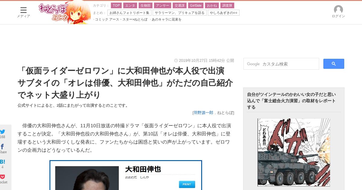Image resolution: width=362 pixels, height=190 pixels.
Task: Select the エンタ category tab
Action: [x=130, y=5]
